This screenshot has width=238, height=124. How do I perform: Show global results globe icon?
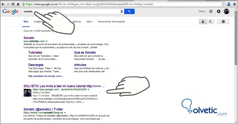(x=210, y=21)
